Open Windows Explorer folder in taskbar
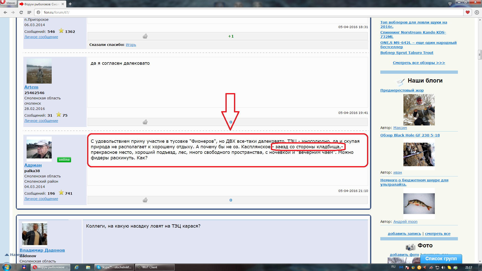482x271 pixels. pyautogui.click(x=88, y=267)
